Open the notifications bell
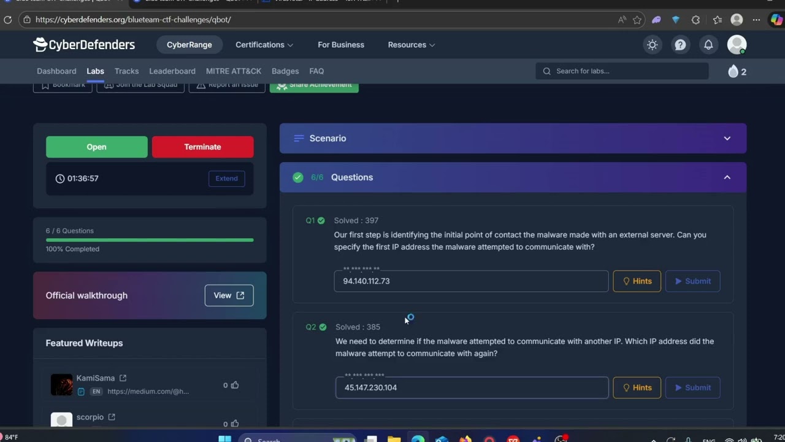 point(708,45)
